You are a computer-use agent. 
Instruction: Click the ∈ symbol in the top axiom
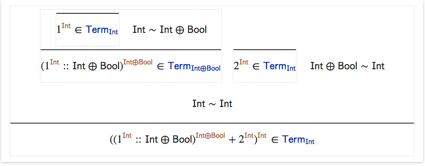click(78, 31)
